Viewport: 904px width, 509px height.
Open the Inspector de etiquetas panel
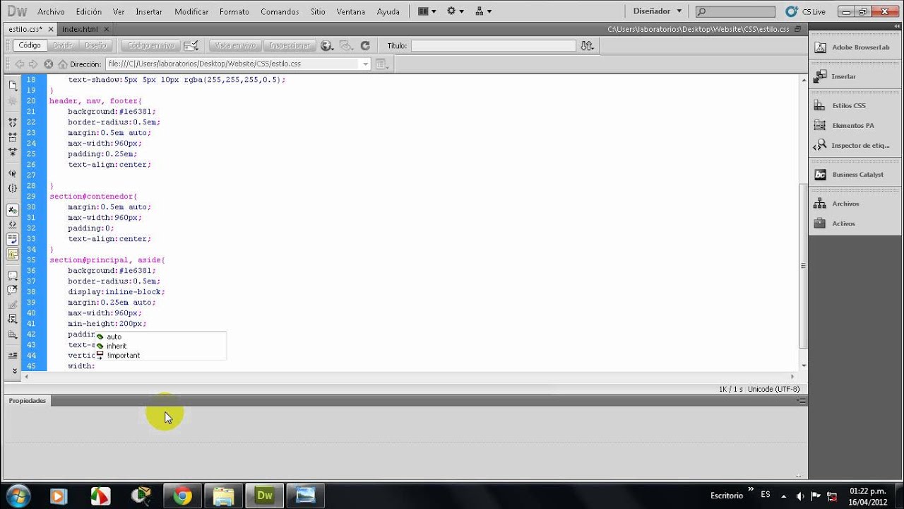[851, 145]
